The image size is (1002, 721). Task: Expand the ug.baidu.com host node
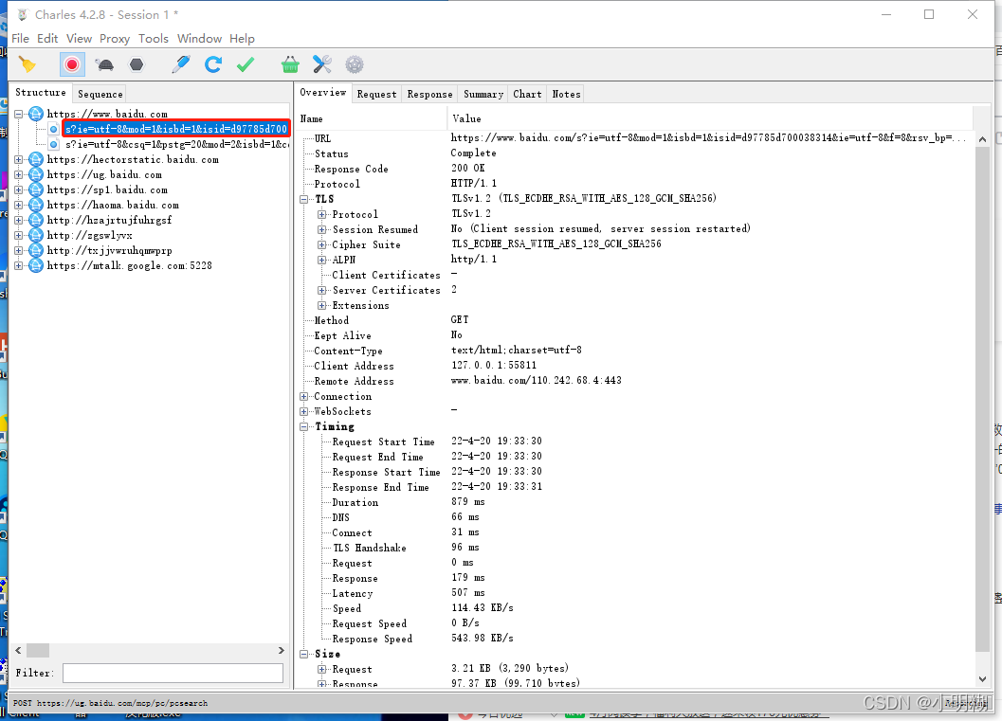tap(19, 175)
